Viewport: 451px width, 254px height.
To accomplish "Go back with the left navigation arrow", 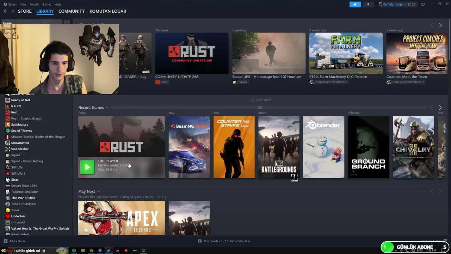I will (x=5, y=11).
